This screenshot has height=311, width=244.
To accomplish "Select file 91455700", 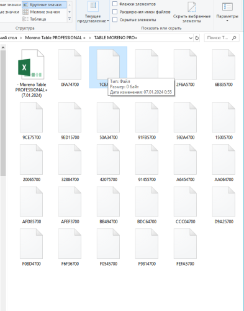I will (147, 163).
